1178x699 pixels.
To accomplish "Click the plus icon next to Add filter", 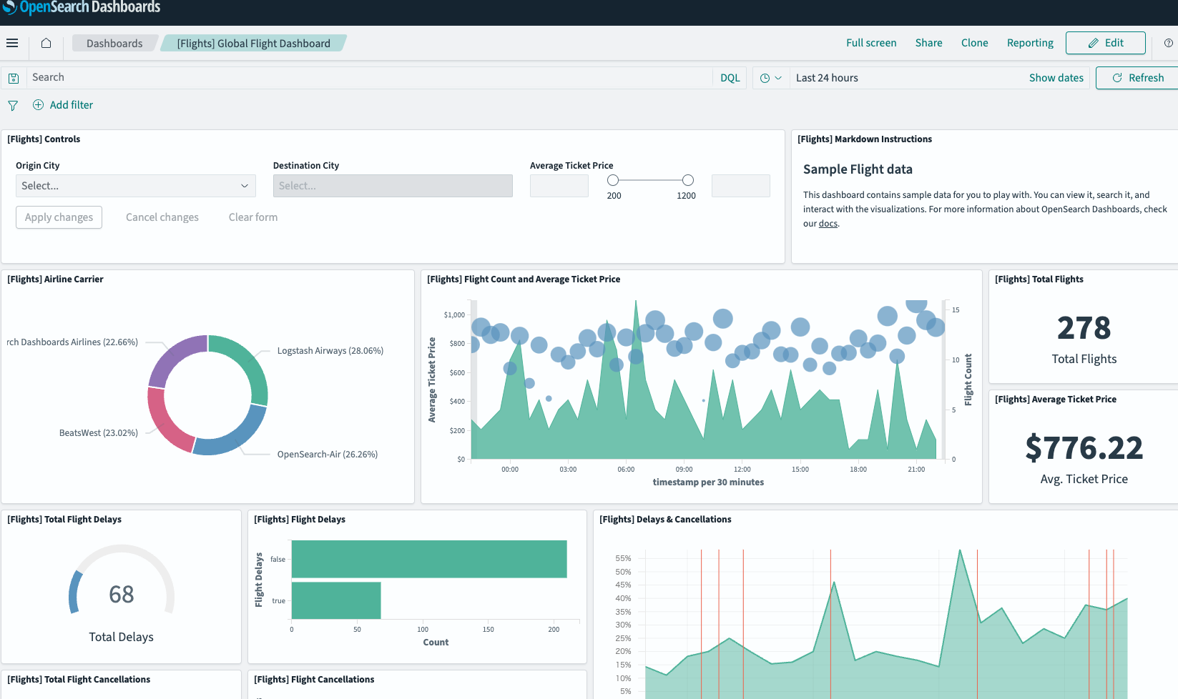I will coord(38,105).
